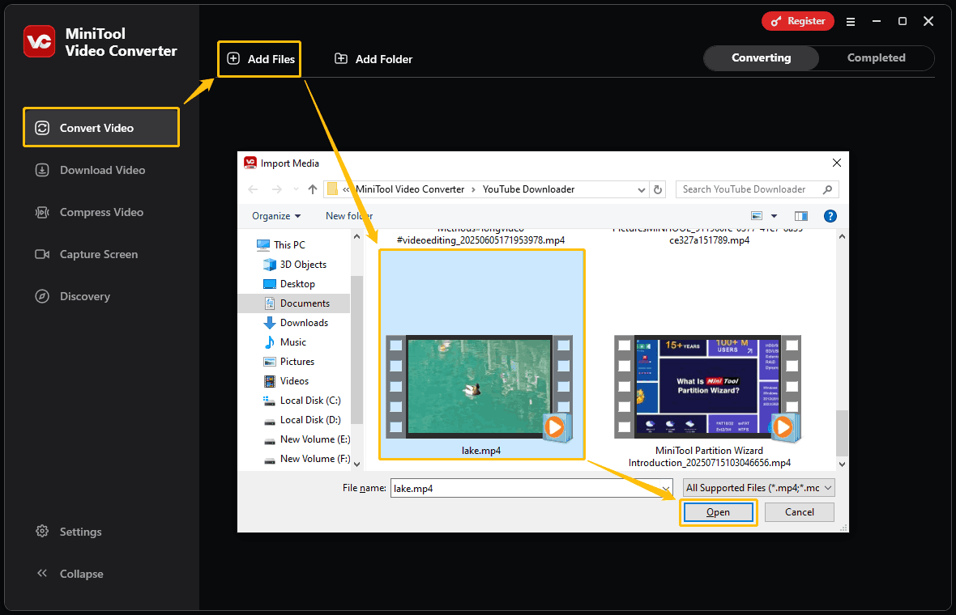Click the YouTube Downloader breadcrumb

pyautogui.click(x=528, y=189)
